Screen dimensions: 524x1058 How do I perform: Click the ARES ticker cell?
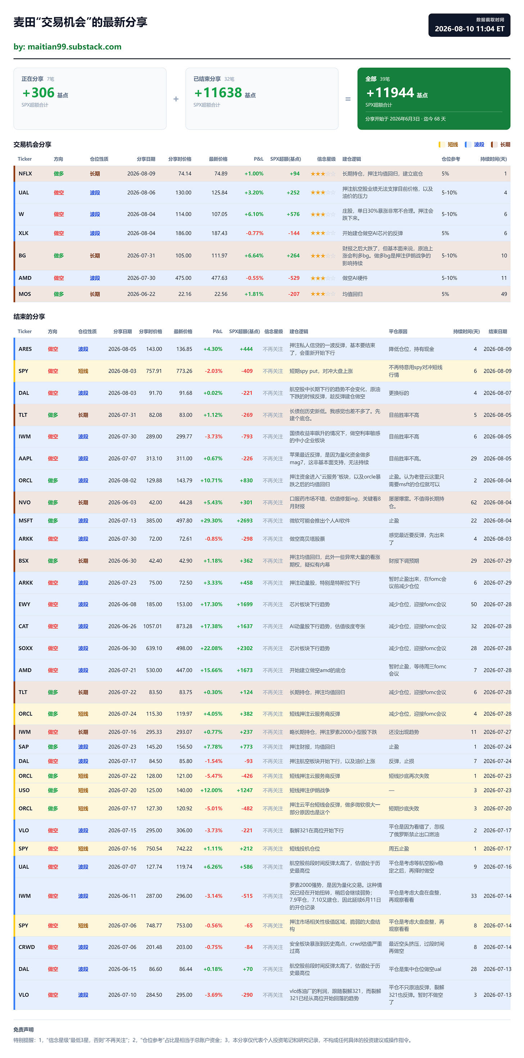coord(25,349)
